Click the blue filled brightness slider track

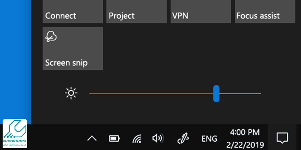click(x=151, y=93)
